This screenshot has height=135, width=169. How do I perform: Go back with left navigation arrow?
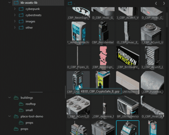156,3
